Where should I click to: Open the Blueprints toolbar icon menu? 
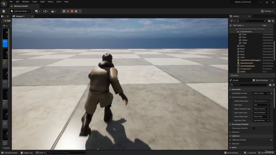(45, 11)
